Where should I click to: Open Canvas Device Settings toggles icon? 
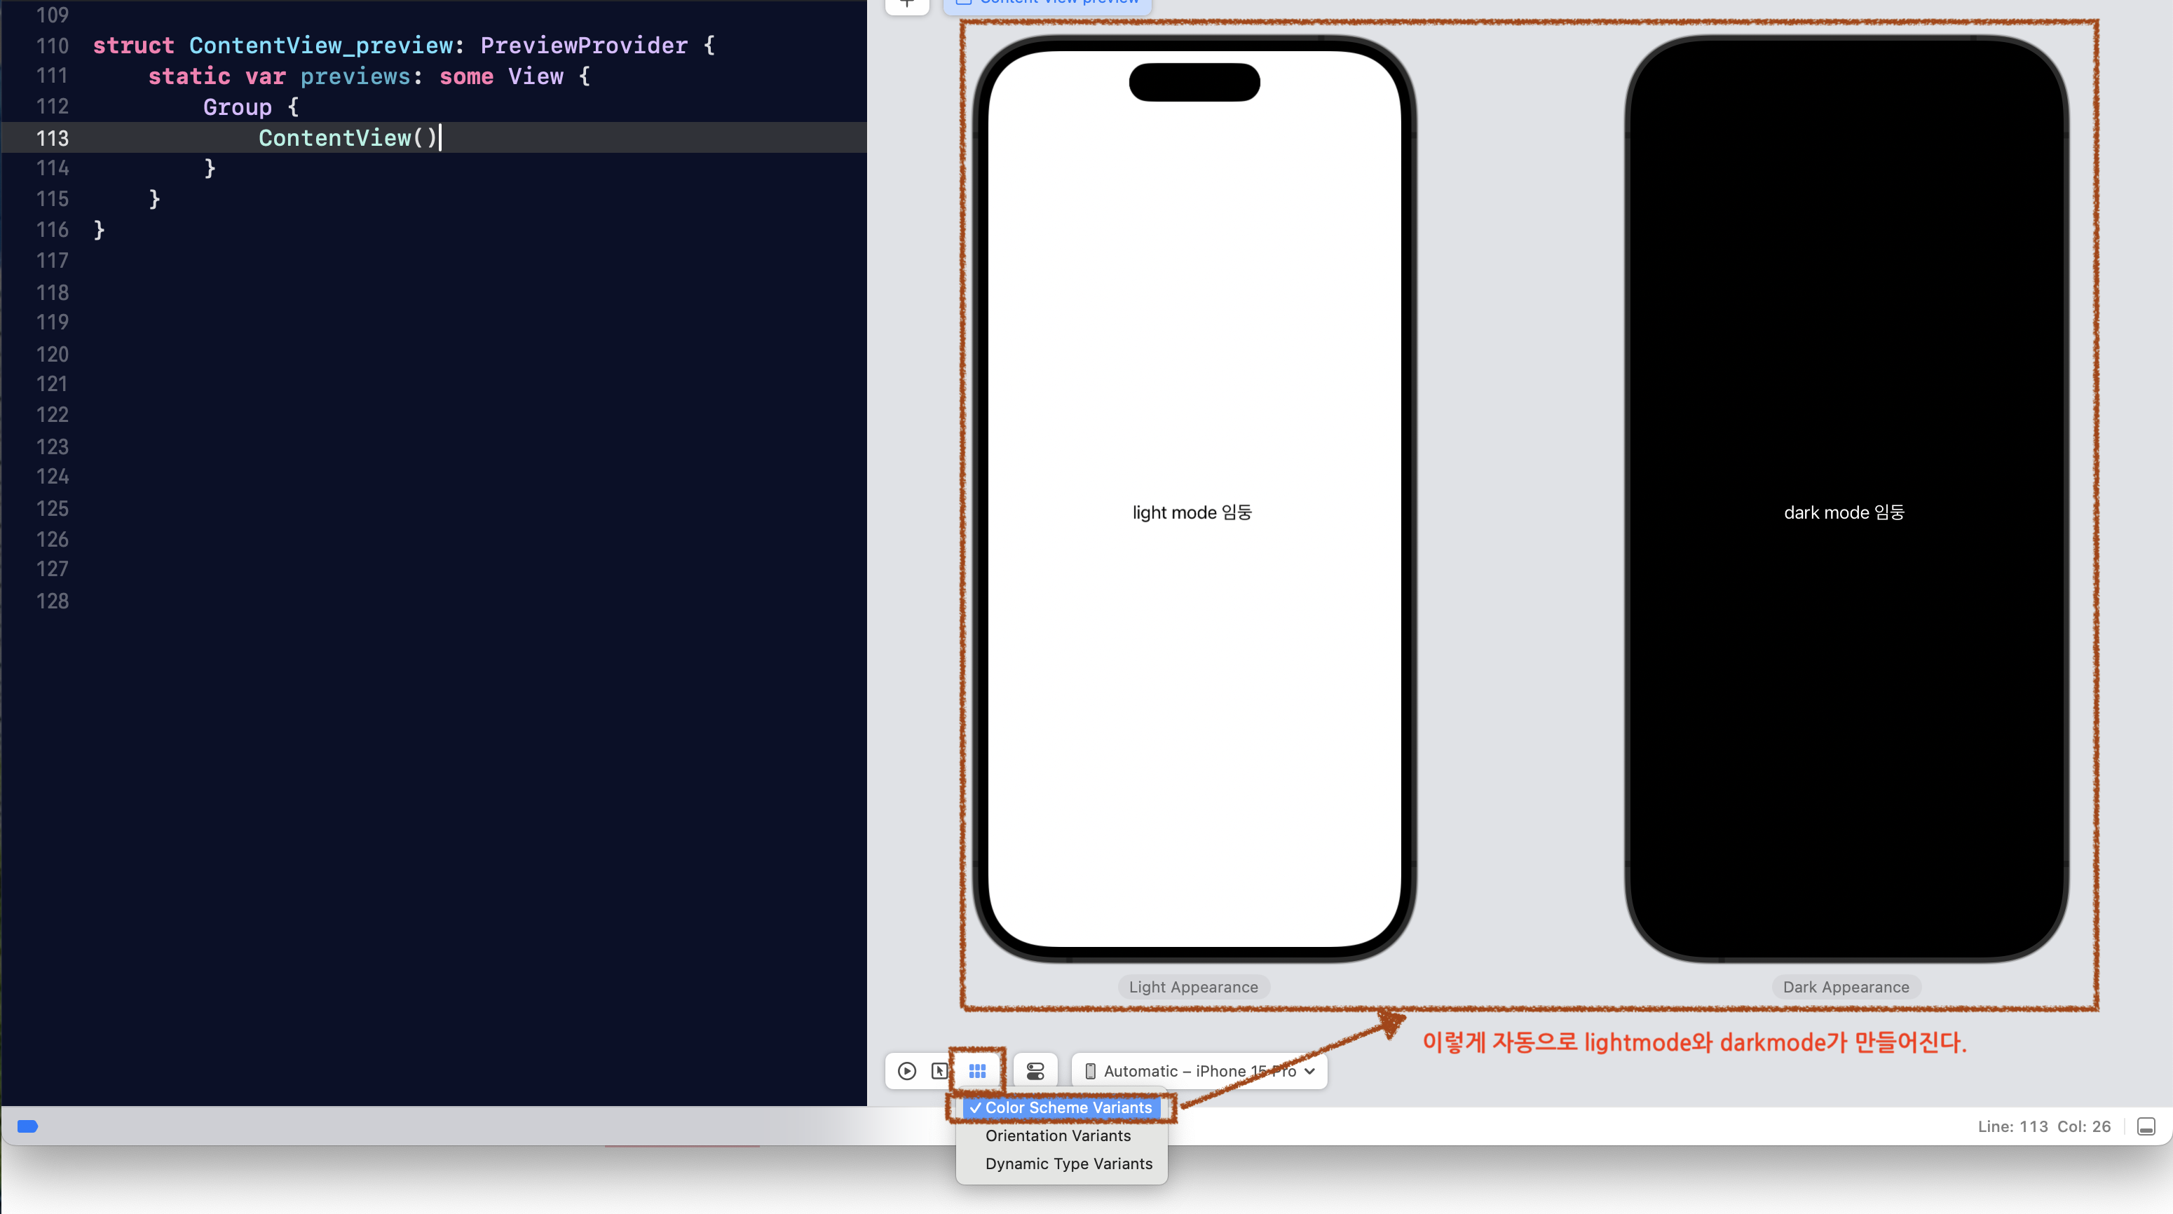1035,1070
